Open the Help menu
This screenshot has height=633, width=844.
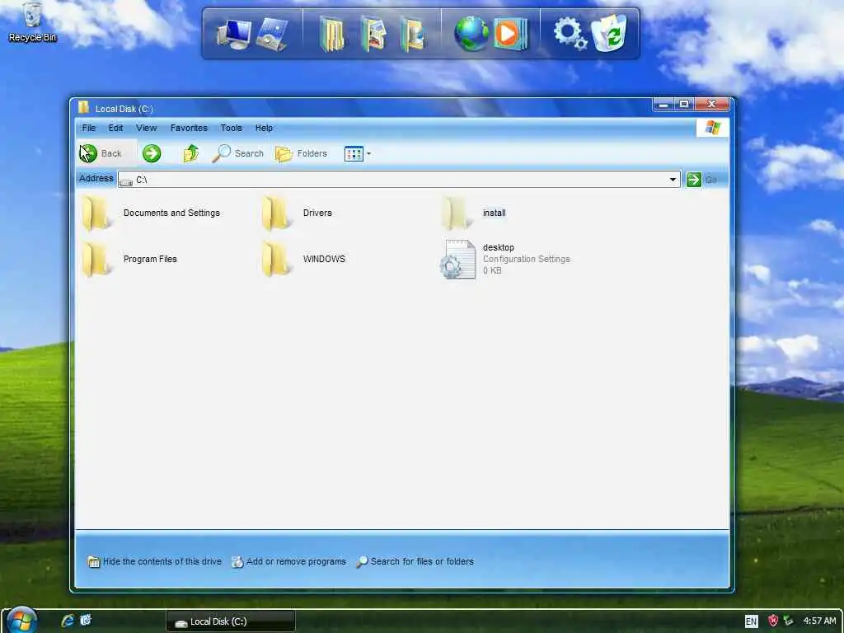point(264,128)
